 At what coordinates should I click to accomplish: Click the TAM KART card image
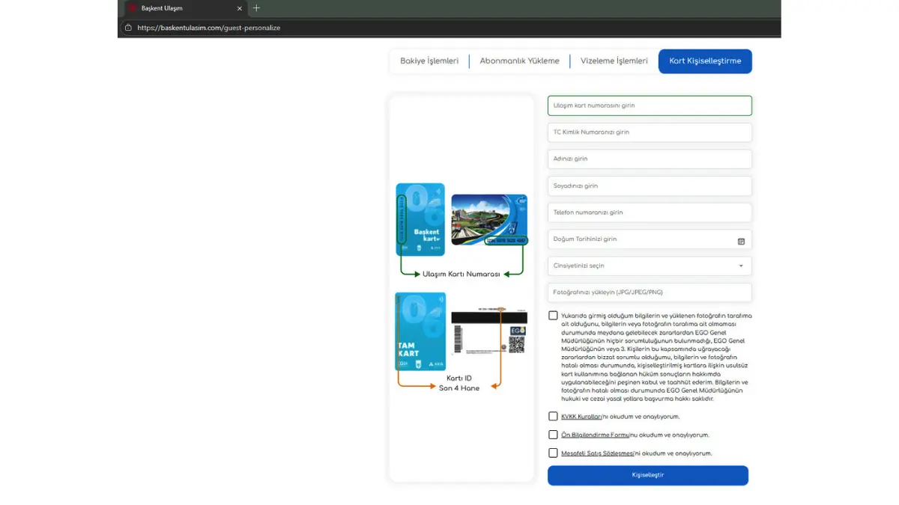coord(420,331)
